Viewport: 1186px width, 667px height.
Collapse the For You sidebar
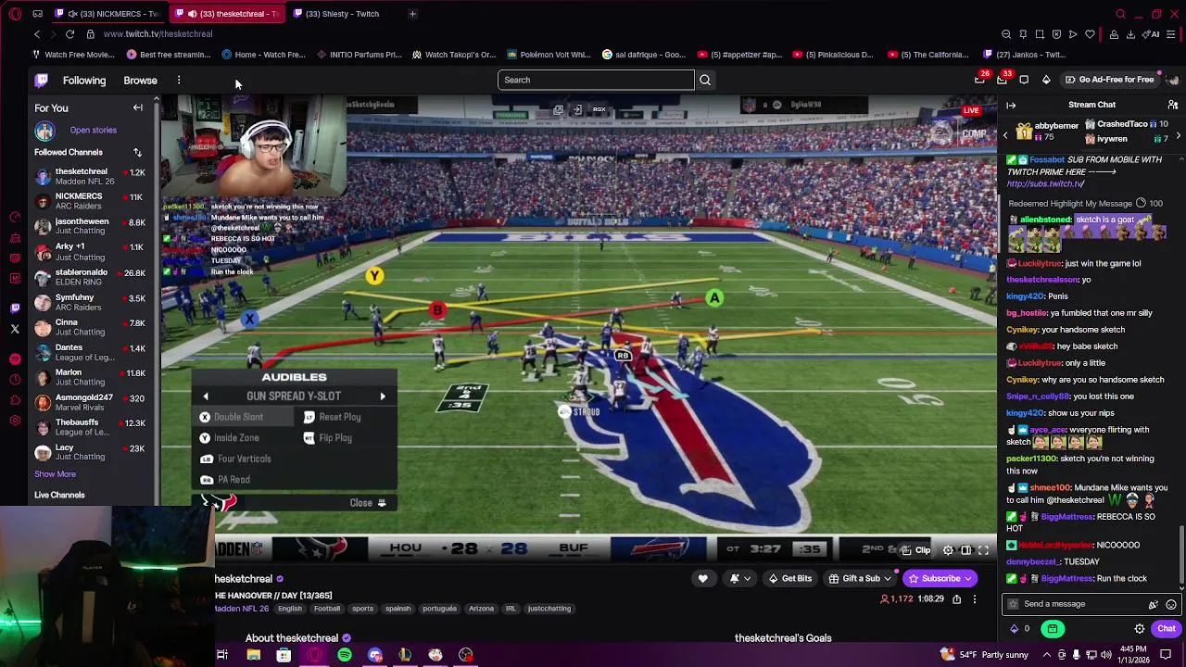click(x=138, y=107)
